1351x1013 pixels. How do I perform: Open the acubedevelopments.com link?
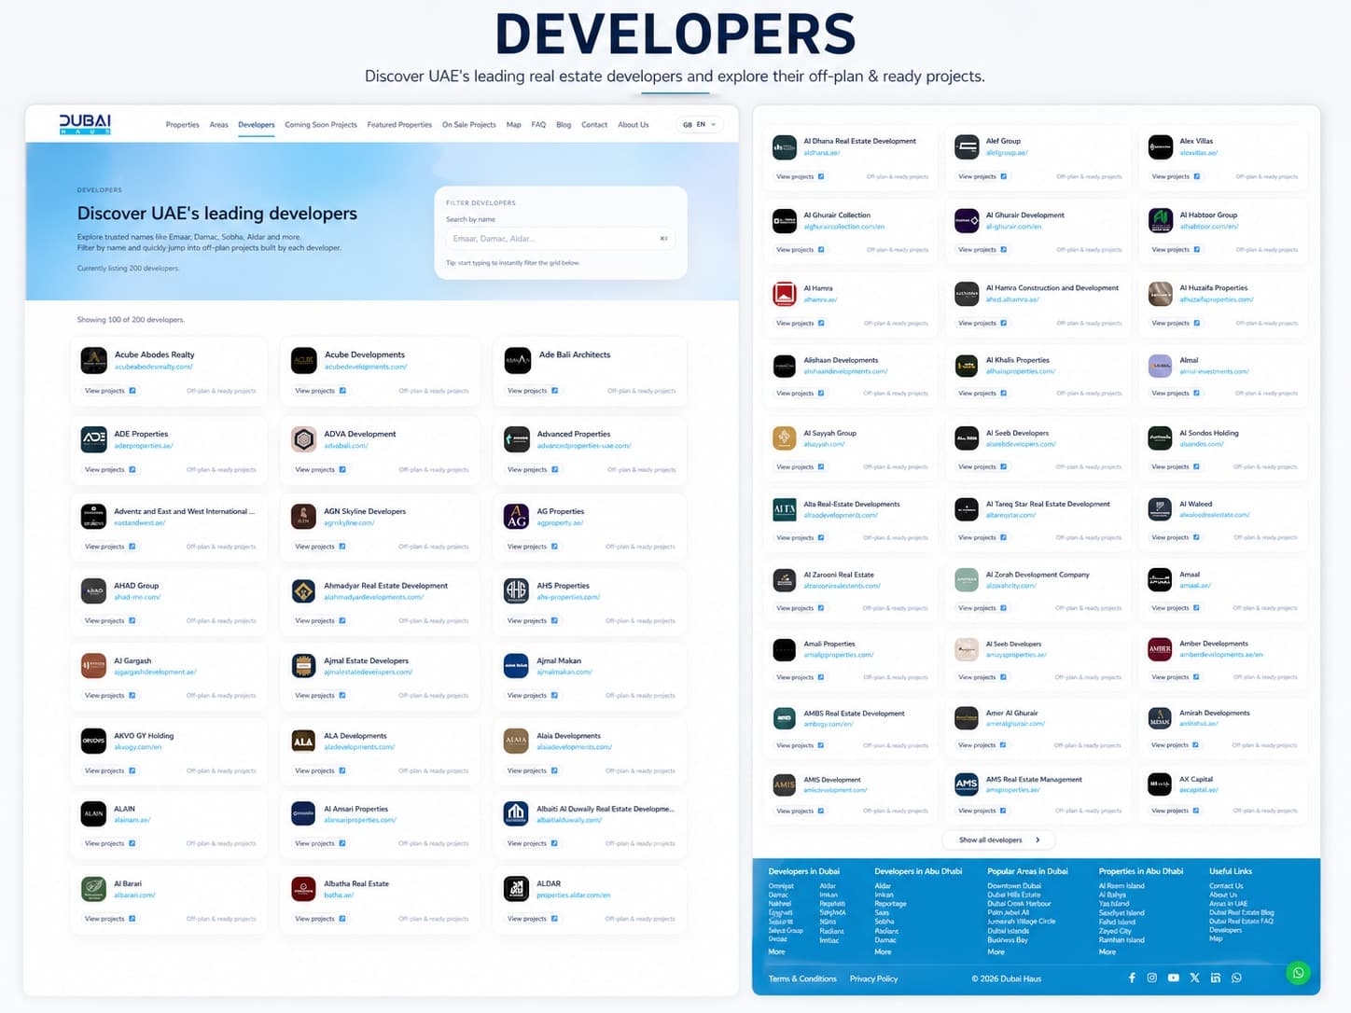point(366,367)
